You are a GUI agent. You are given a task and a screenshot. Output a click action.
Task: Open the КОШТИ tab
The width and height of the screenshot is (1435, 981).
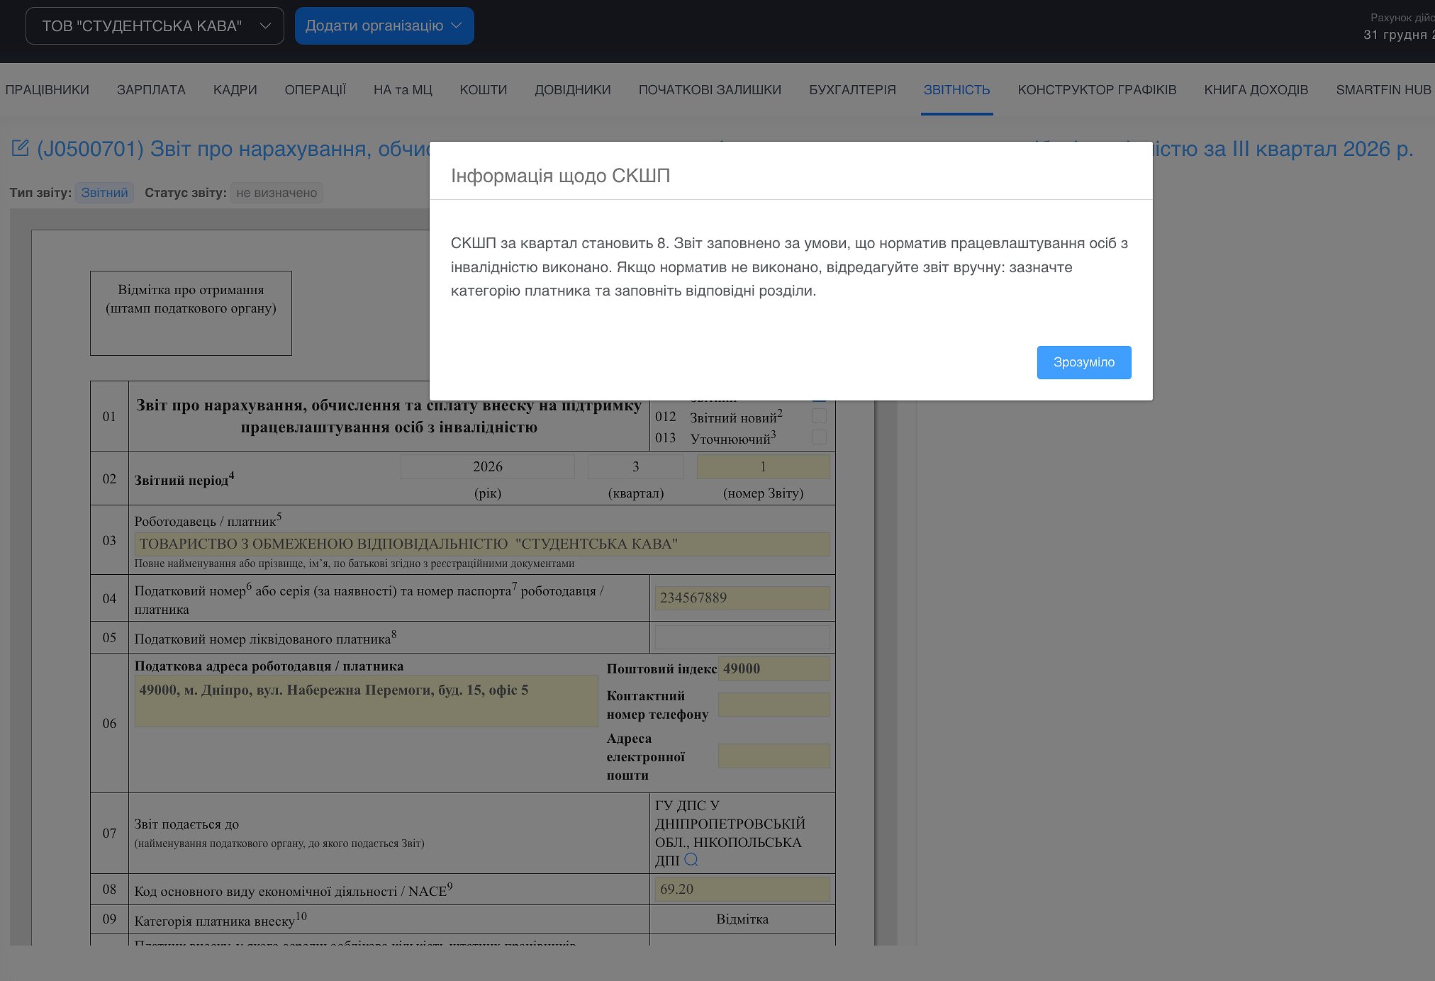(x=484, y=90)
